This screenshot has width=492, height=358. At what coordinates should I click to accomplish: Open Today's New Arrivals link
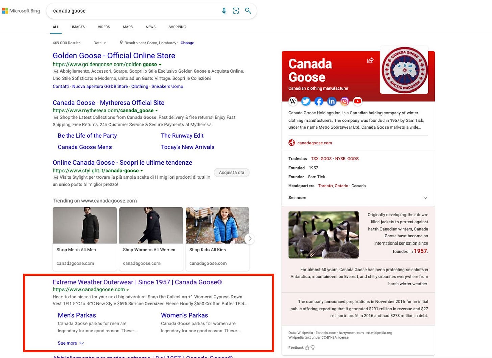pos(188,147)
